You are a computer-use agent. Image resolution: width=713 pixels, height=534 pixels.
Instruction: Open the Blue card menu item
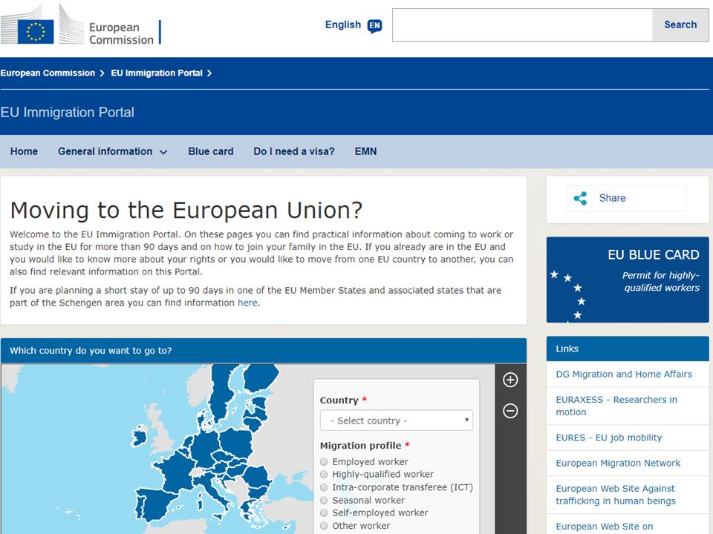click(211, 151)
